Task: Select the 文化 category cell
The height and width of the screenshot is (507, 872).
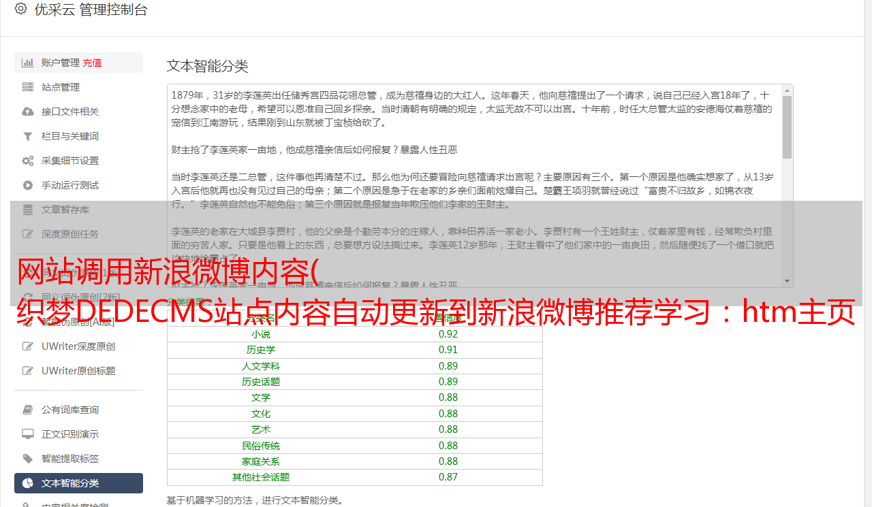Action: 261,414
